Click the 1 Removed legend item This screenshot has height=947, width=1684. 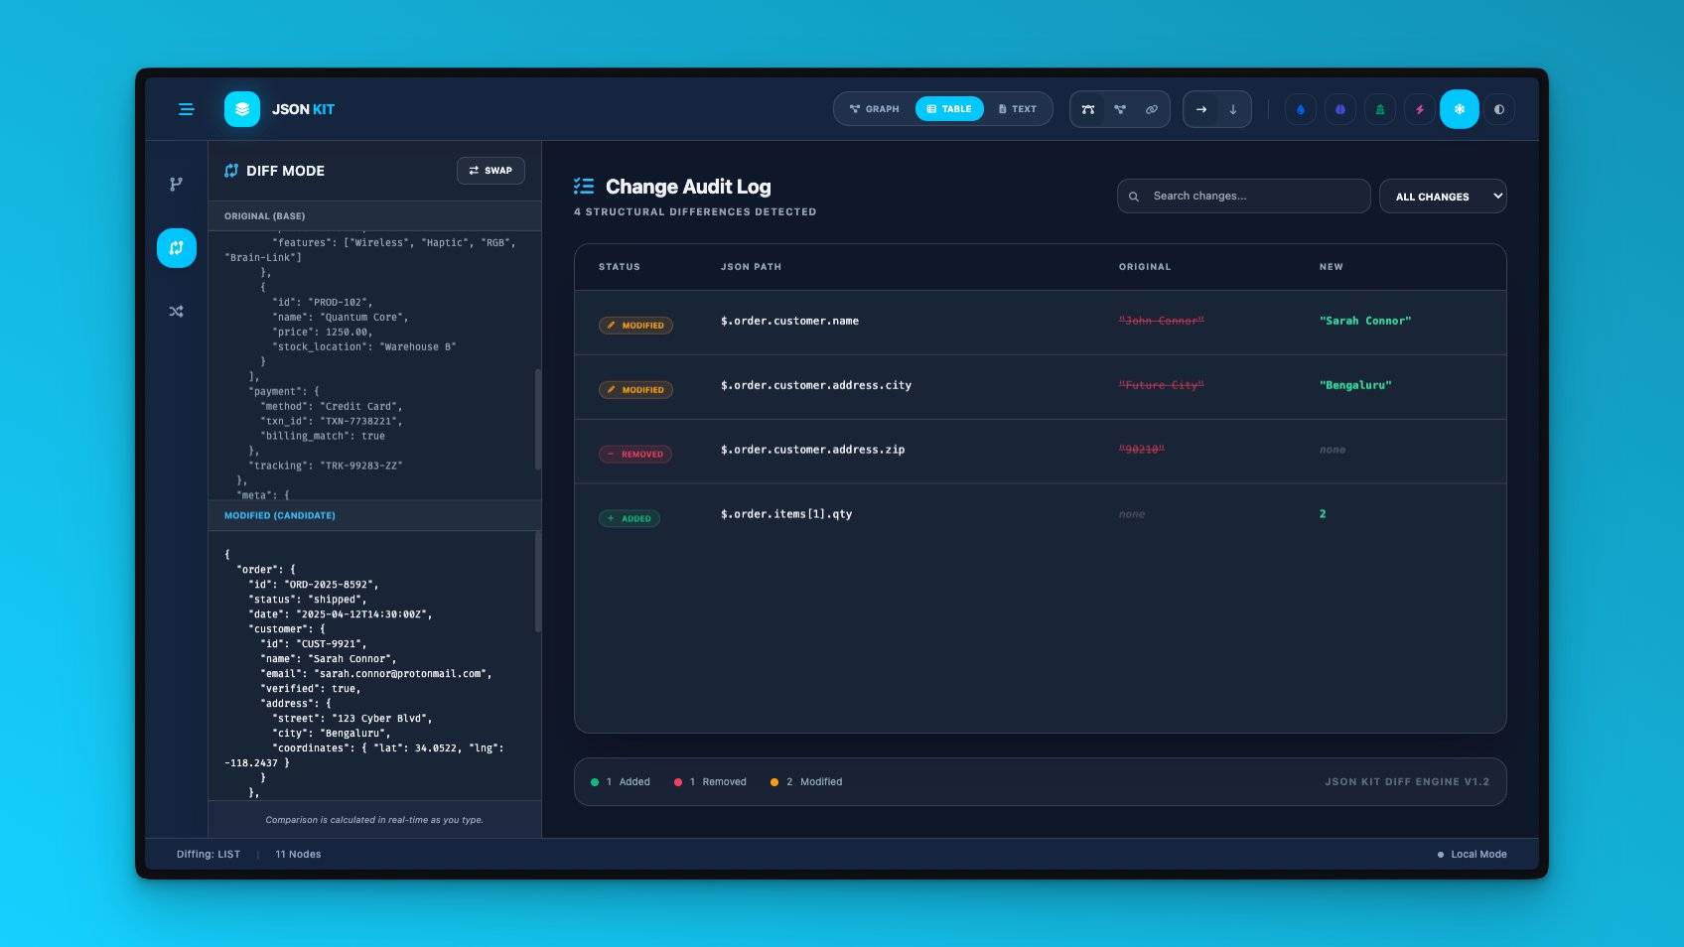710,782
